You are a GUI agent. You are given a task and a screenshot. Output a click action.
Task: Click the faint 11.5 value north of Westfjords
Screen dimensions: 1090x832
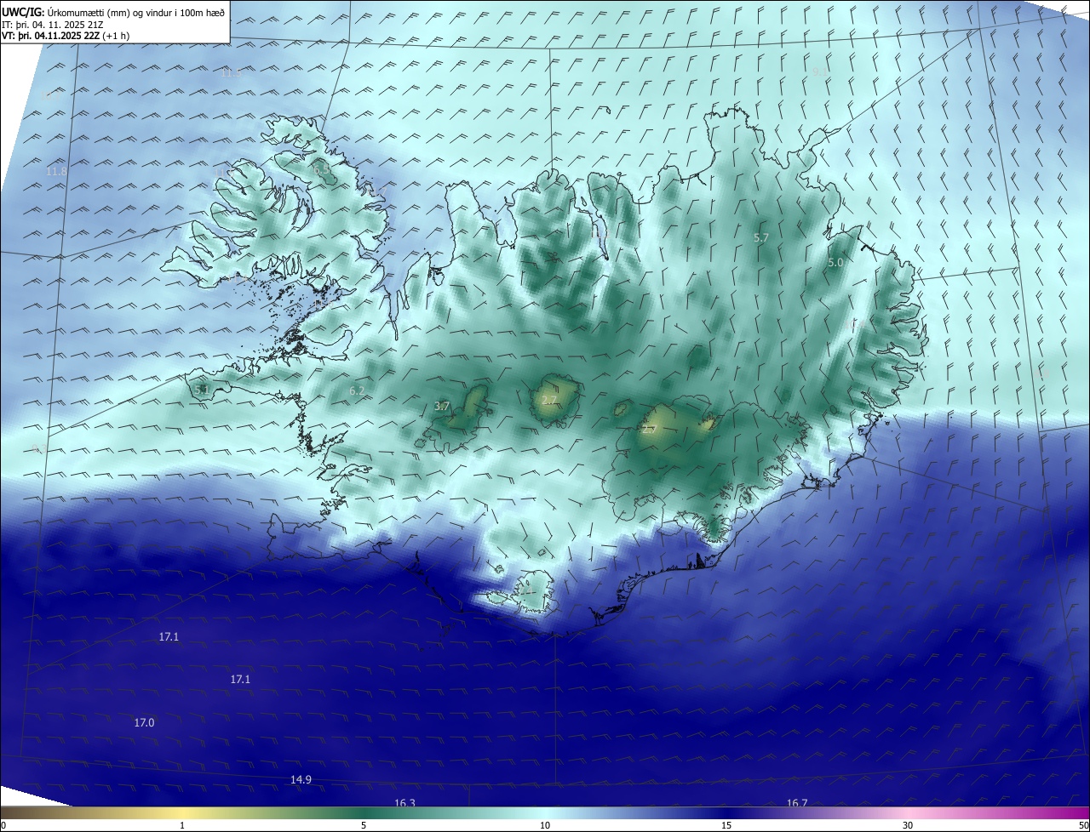pos(231,72)
